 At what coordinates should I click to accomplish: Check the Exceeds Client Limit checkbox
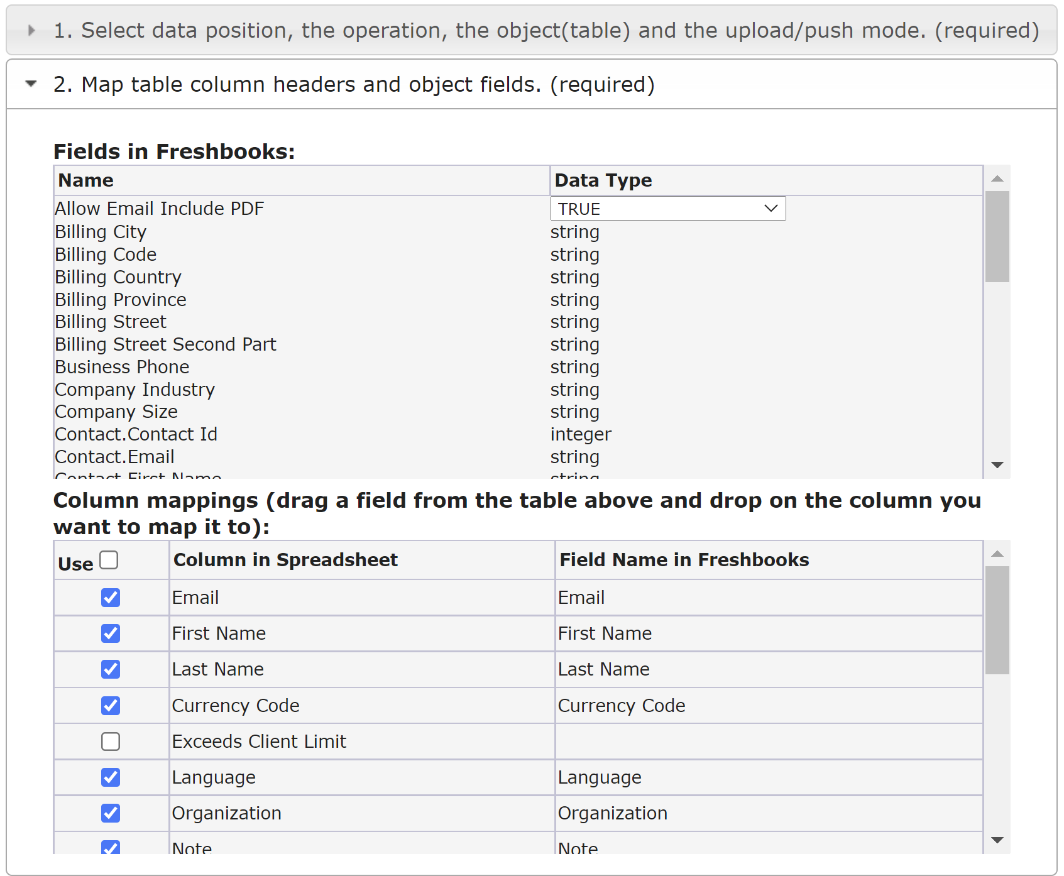click(x=111, y=742)
